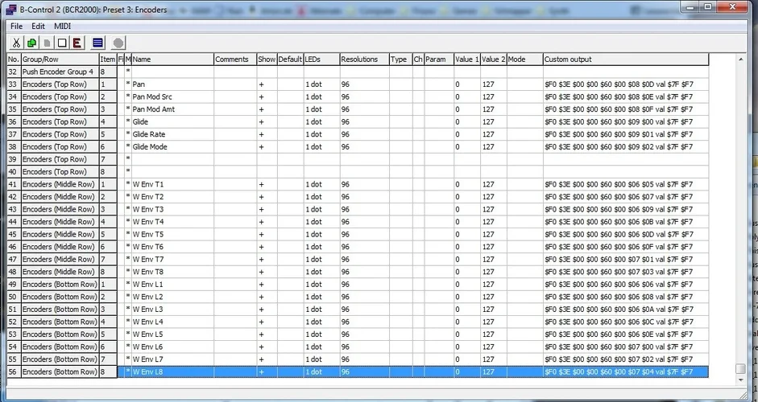Click LEDs cell of W Env L3 row
This screenshot has height=402, width=758.
(x=321, y=310)
